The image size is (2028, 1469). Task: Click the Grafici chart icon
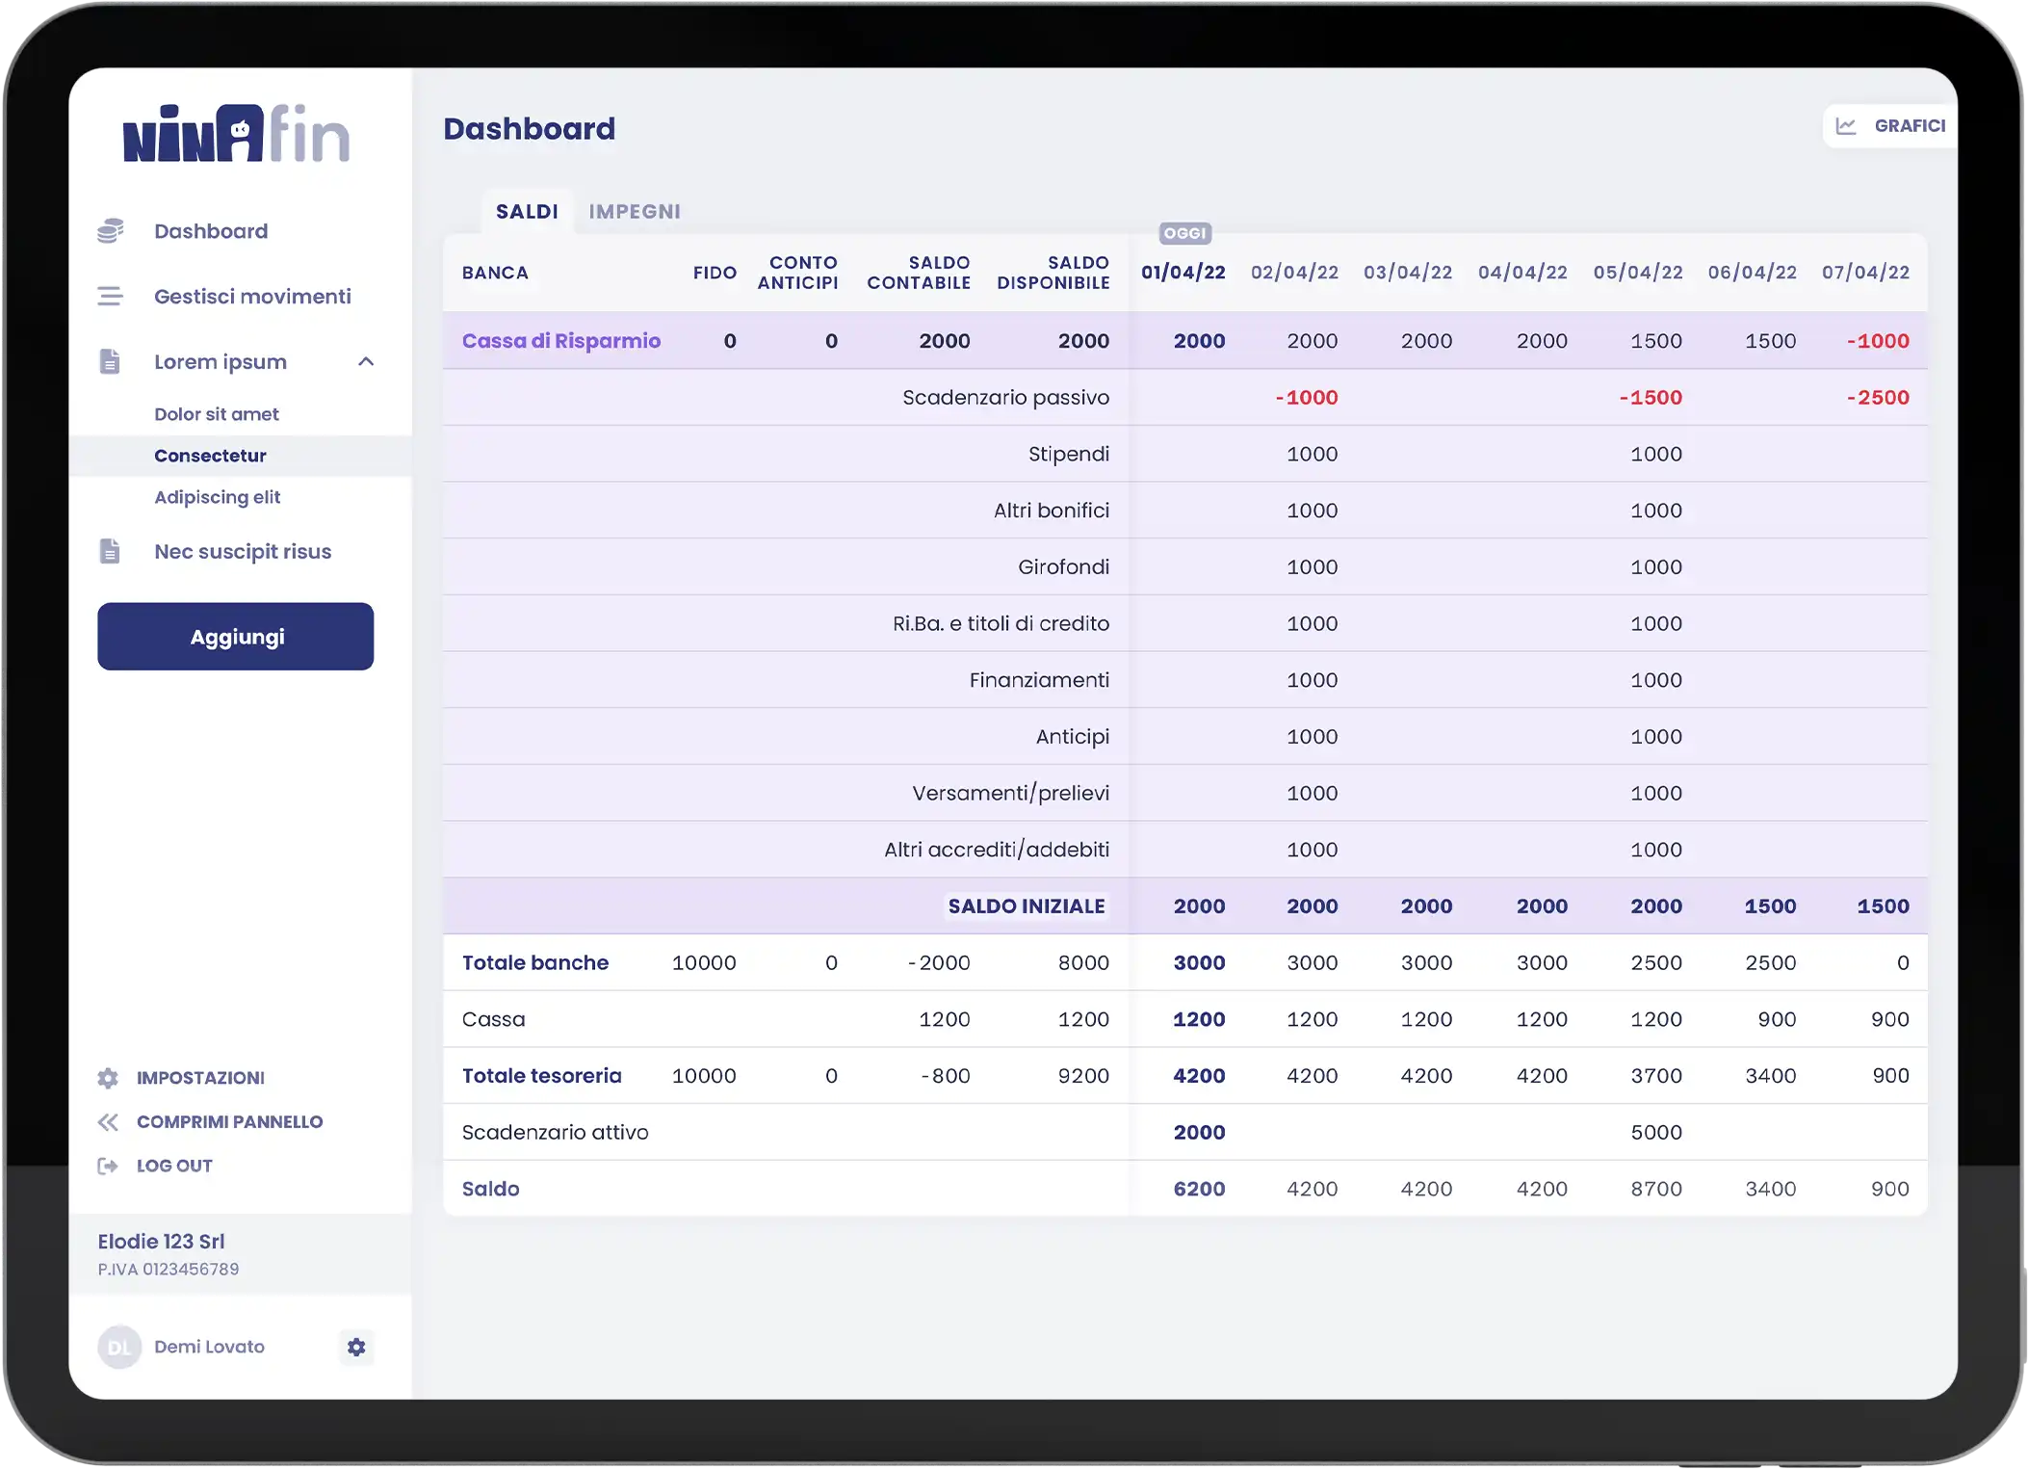coord(1845,126)
